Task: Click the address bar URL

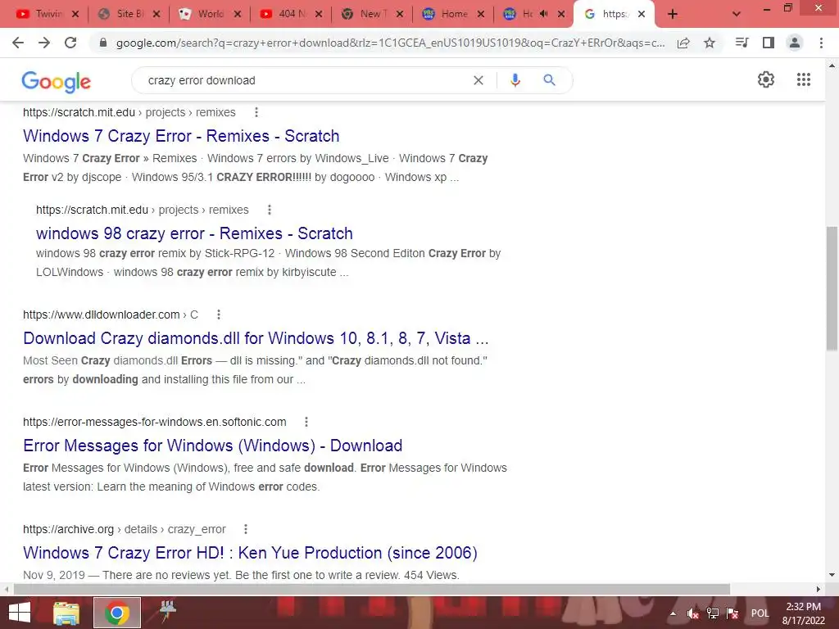Action: tap(391, 43)
